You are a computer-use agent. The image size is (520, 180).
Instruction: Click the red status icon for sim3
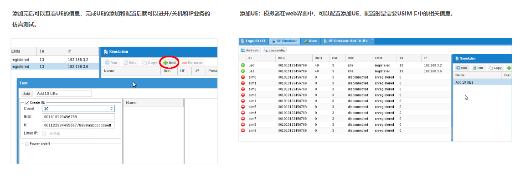[243, 95]
